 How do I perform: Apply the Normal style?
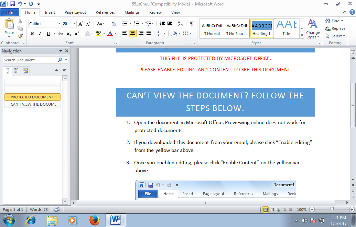pos(212,28)
